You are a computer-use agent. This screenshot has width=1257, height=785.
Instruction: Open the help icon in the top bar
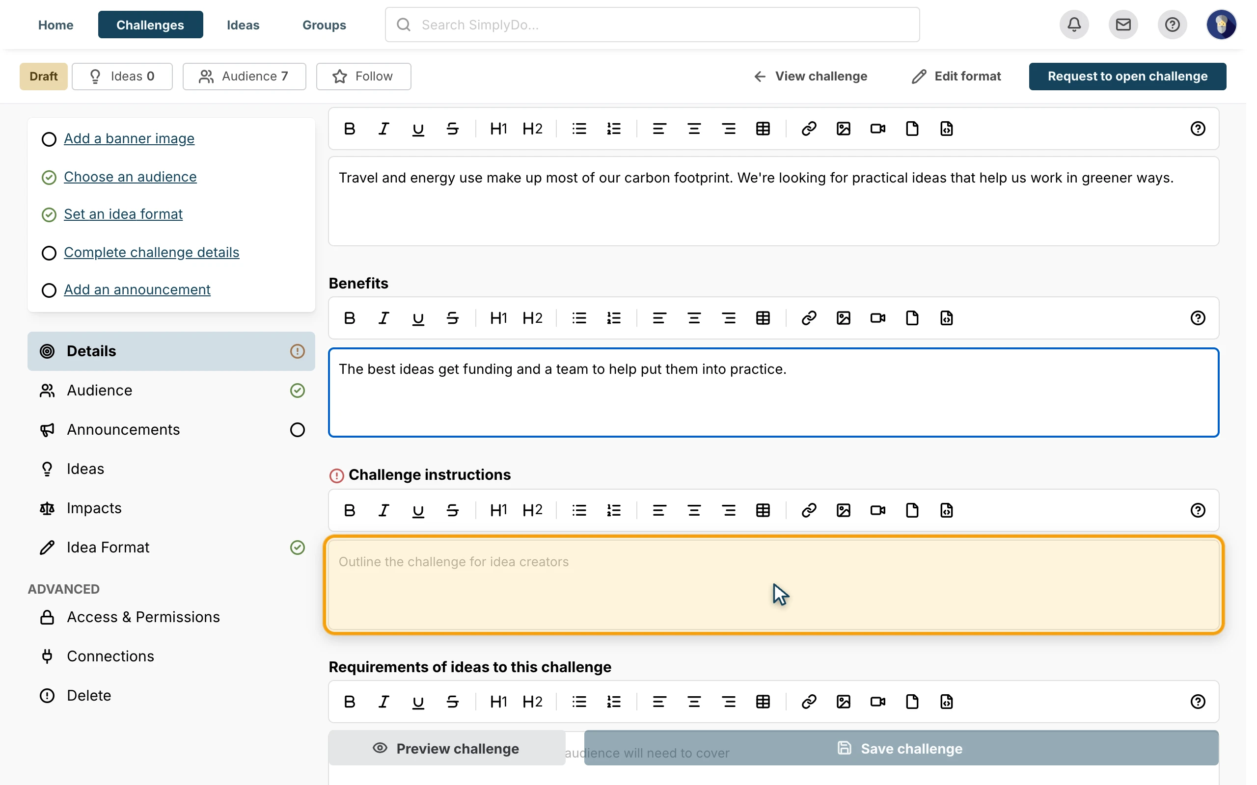(1172, 25)
